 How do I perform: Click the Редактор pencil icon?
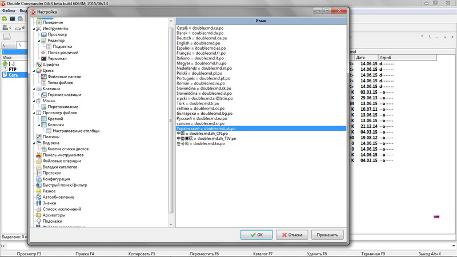click(x=44, y=41)
